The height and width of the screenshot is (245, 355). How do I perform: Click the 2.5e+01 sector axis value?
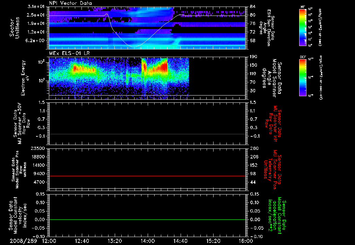coord(36,15)
